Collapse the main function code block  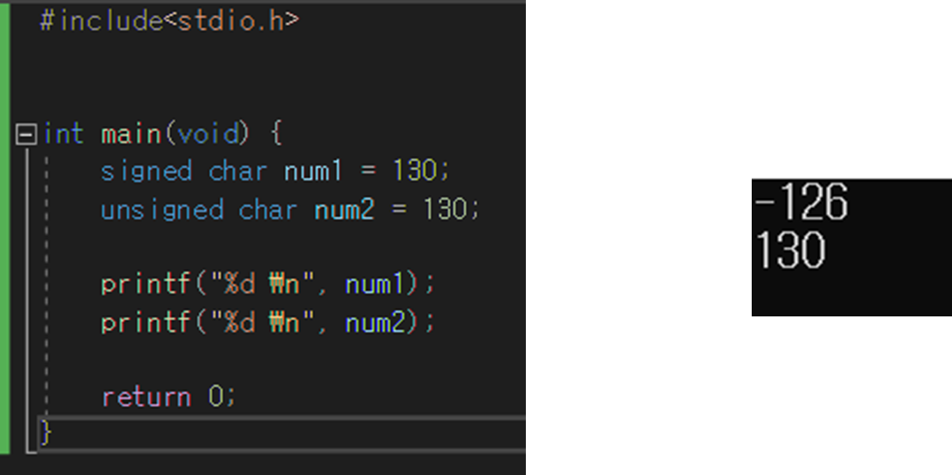coord(26,134)
